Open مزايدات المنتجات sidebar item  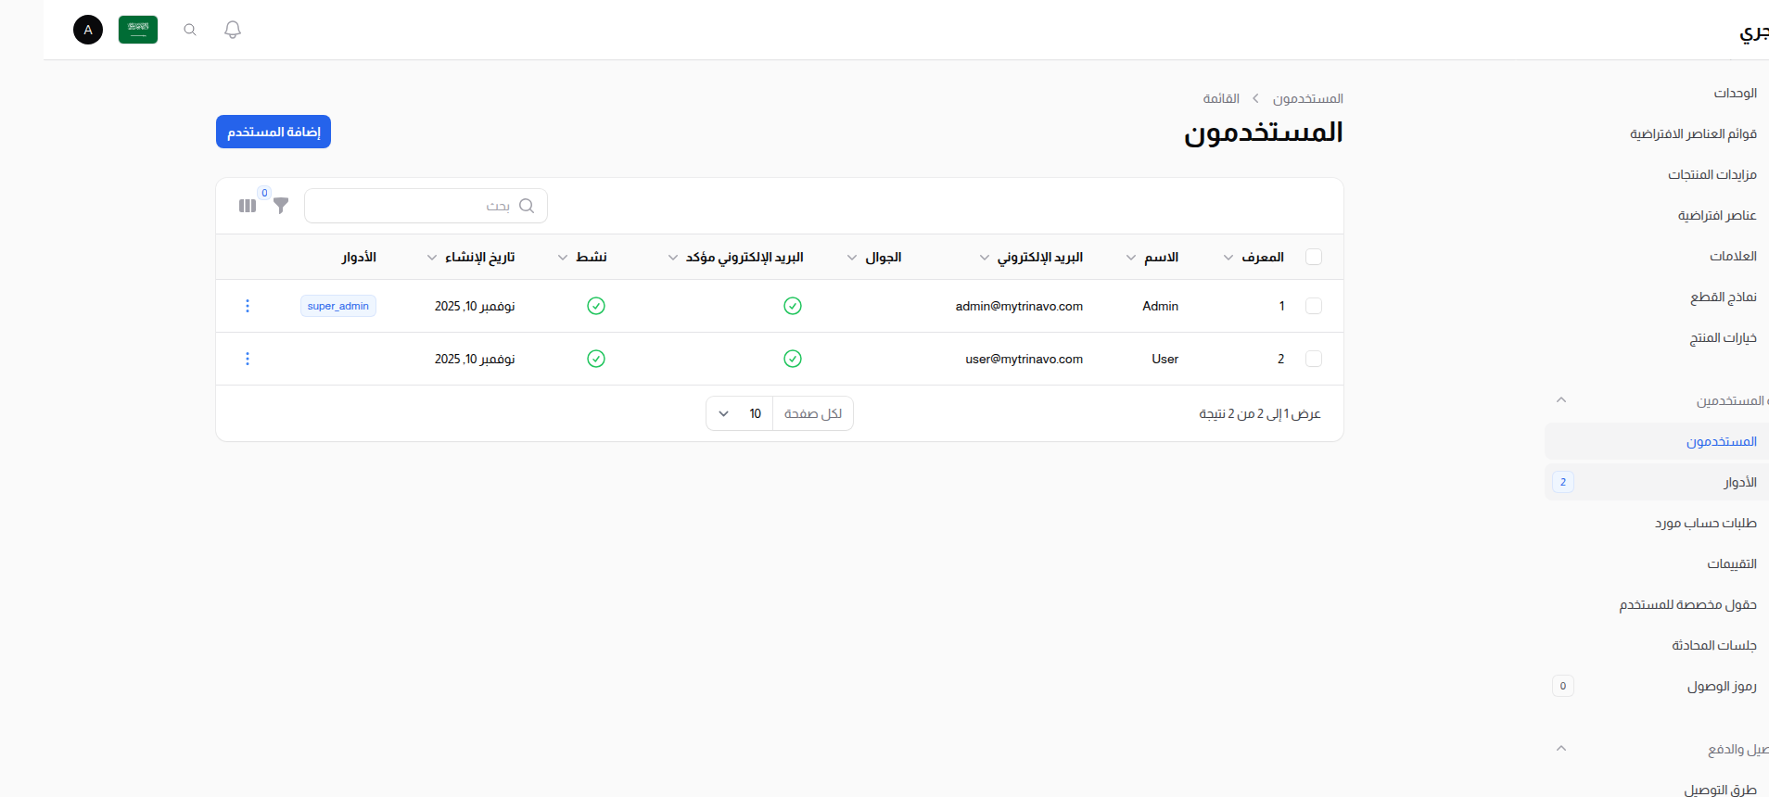coord(1657,174)
